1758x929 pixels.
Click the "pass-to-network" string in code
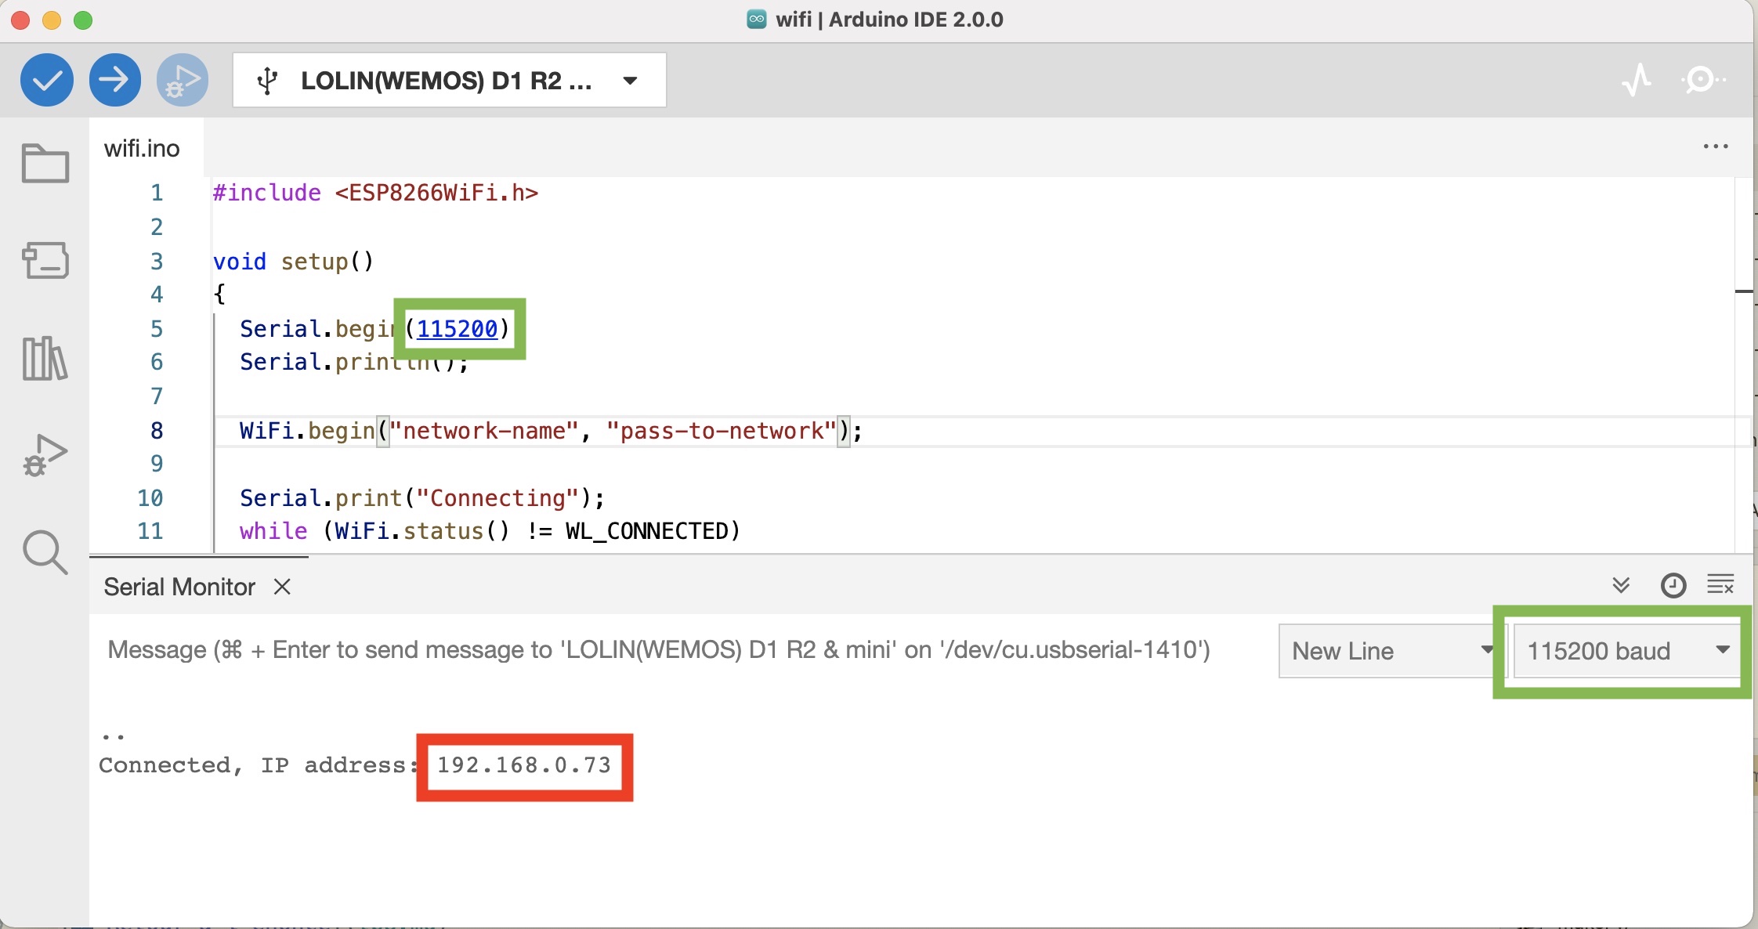click(x=722, y=431)
